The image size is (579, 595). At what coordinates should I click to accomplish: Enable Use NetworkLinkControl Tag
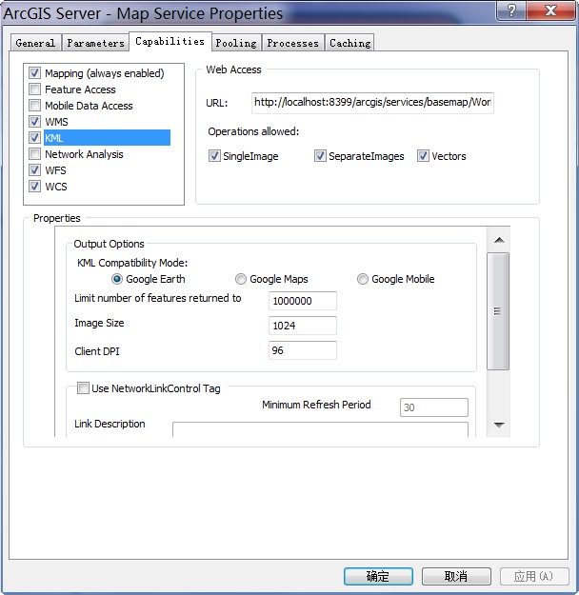click(83, 388)
